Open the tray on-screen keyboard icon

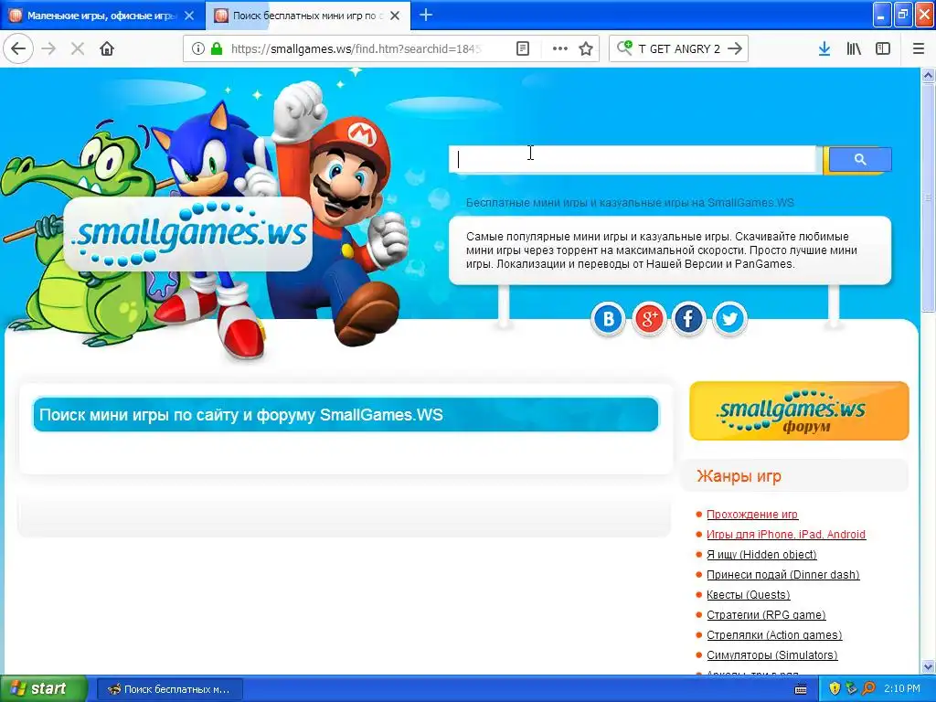(801, 689)
